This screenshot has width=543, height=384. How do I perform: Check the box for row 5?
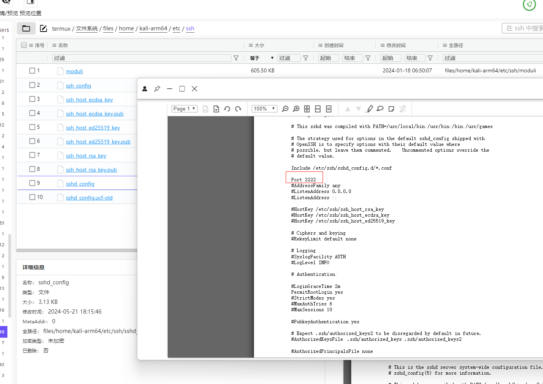tap(32, 127)
